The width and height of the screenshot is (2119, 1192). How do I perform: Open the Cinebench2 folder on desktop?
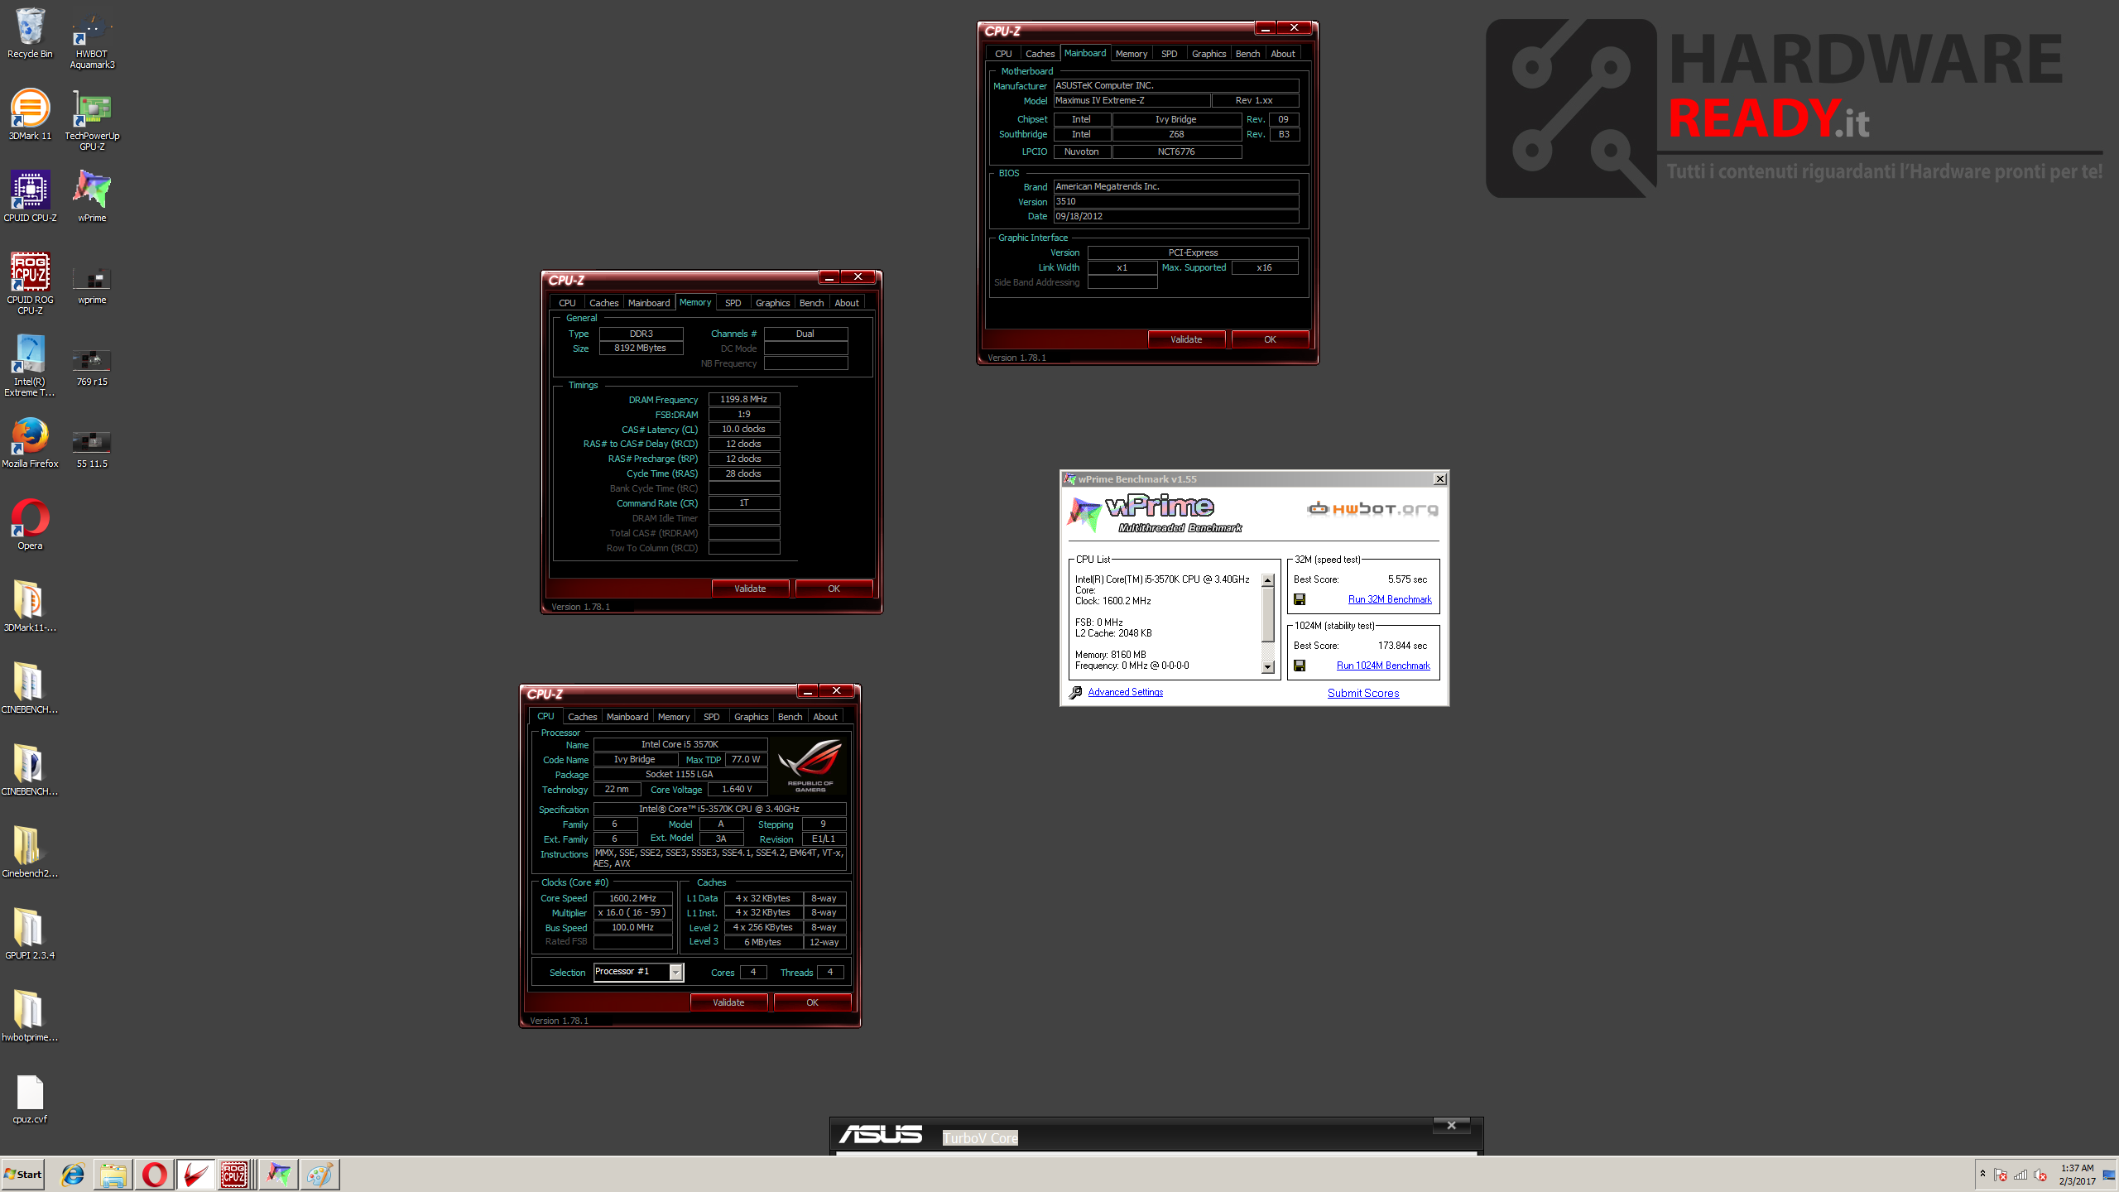point(30,853)
